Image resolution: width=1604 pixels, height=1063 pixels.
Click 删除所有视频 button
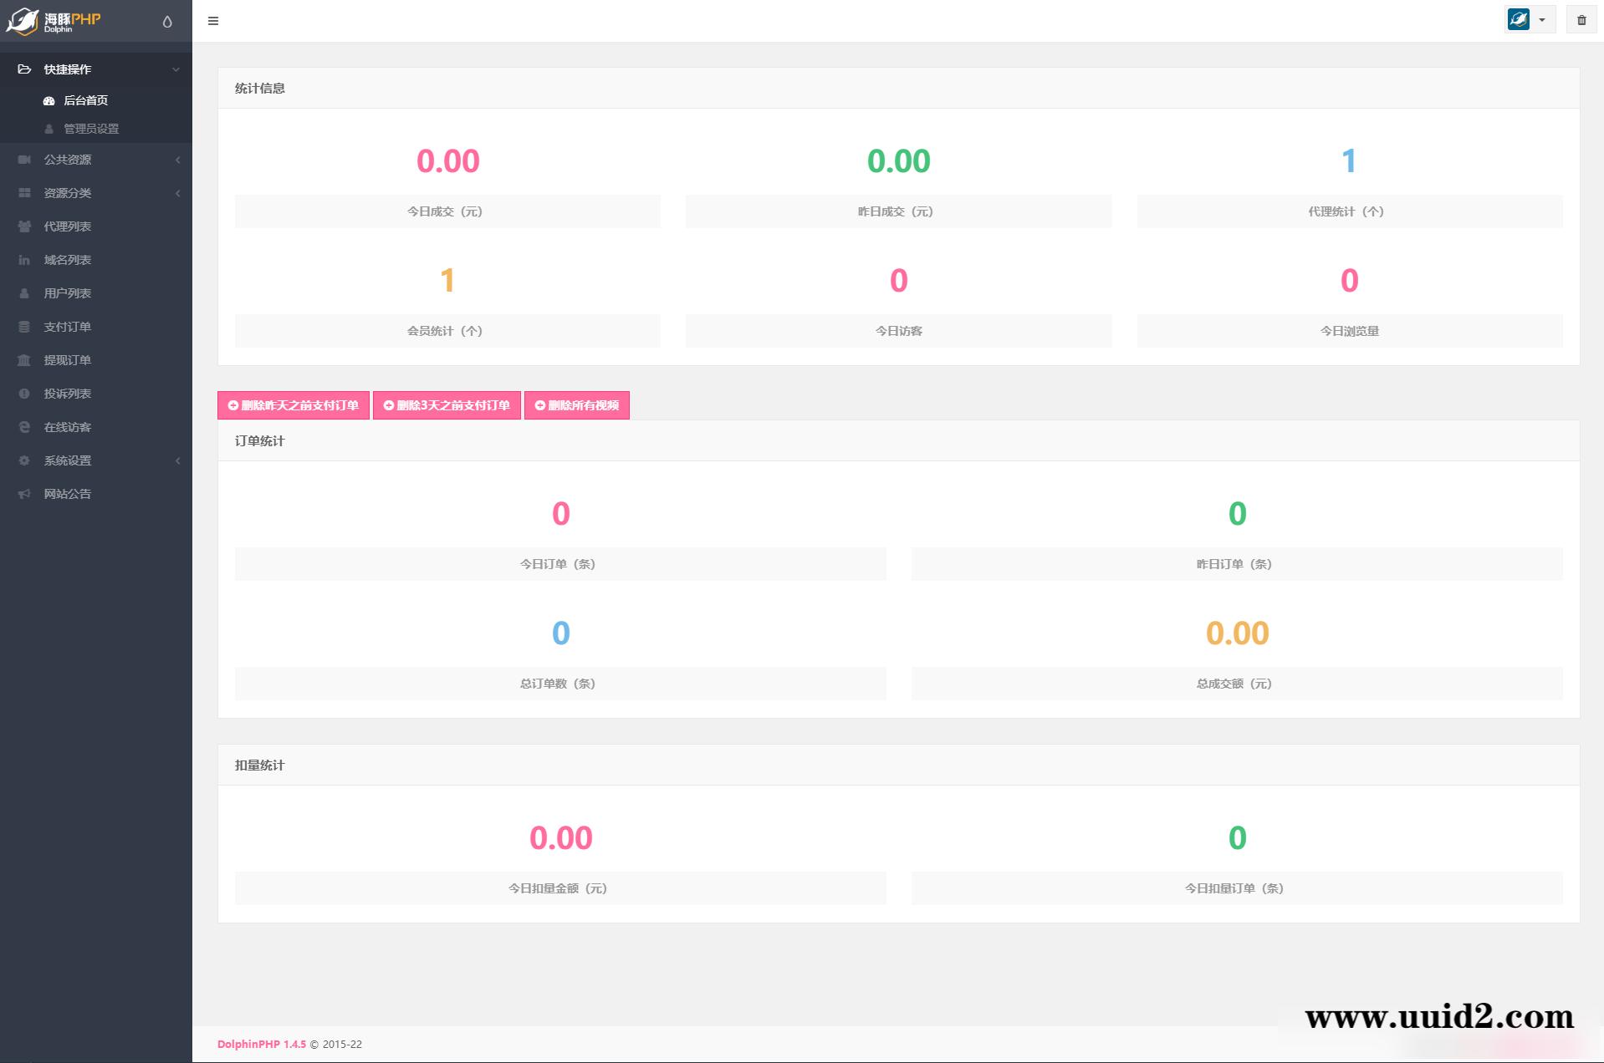click(x=576, y=405)
